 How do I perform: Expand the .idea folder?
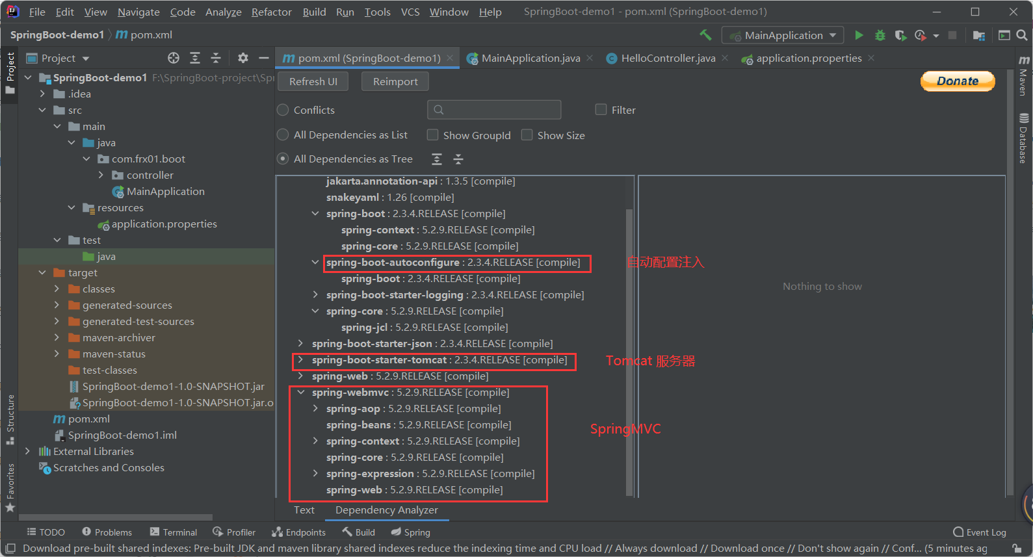tap(42, 94)
